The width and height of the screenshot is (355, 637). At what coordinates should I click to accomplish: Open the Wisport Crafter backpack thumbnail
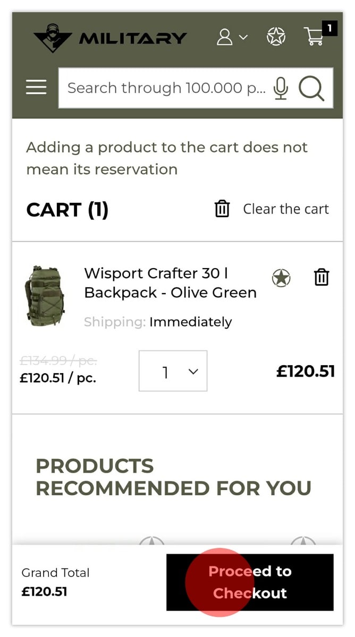click(45, 296)
